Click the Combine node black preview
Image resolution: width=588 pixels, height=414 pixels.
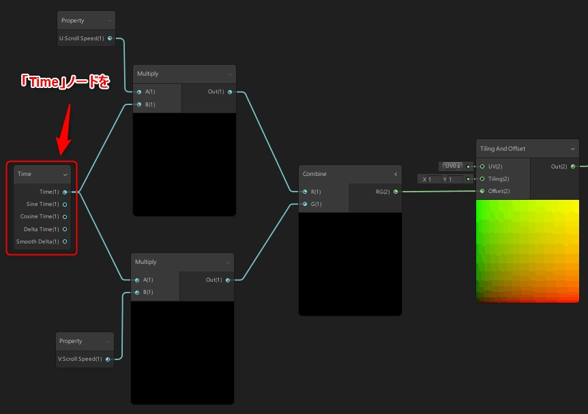point(350,264)
